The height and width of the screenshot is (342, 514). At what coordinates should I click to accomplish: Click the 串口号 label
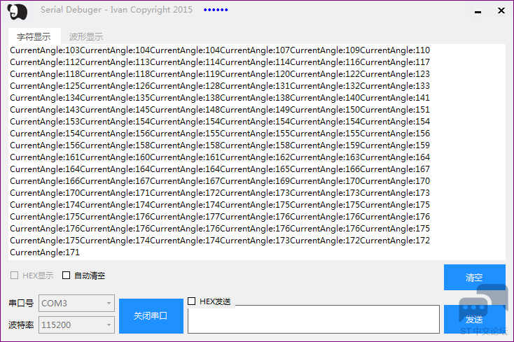pyautogui.click(x=21, y=303)
